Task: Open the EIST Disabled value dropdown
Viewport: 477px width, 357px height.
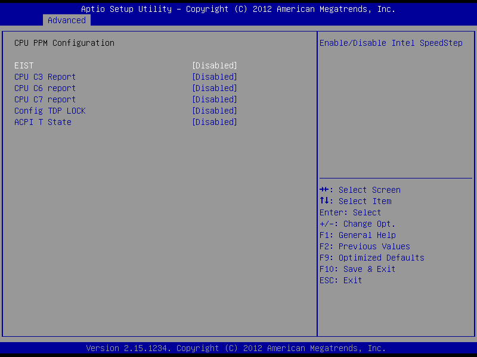Action: click(x=215, y=65)
